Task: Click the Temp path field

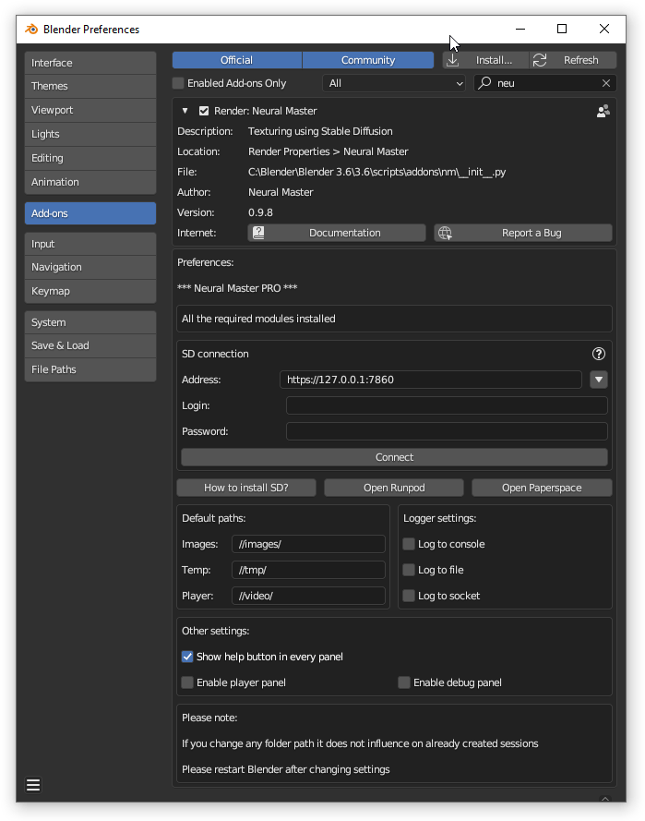Action: coord(308,570)
